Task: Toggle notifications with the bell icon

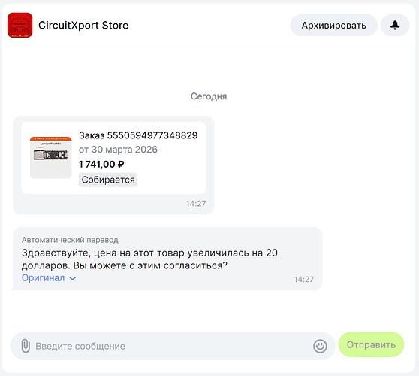Action: [x=395, y=25]
